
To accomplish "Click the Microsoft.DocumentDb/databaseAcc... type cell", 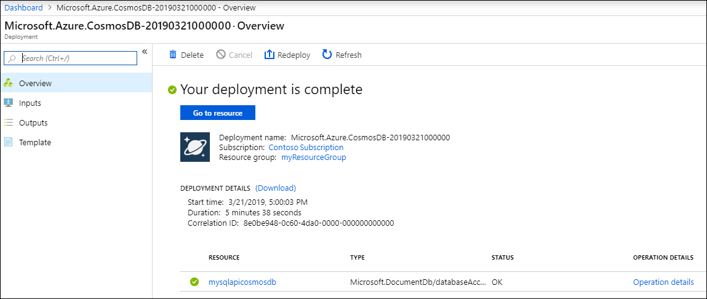I will click(x=419, y=282).
